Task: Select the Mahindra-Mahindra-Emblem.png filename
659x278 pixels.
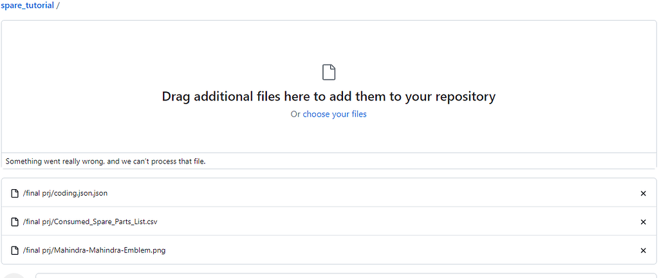Action: pyautogui.click(x=94, y=250)
